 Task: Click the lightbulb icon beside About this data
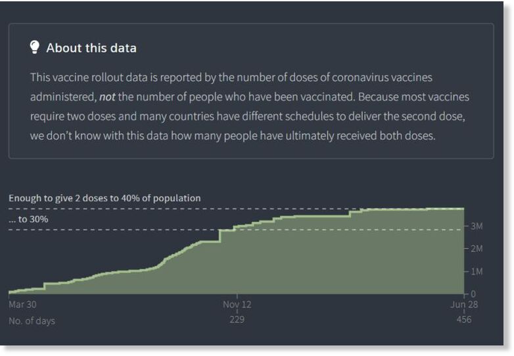34,47
